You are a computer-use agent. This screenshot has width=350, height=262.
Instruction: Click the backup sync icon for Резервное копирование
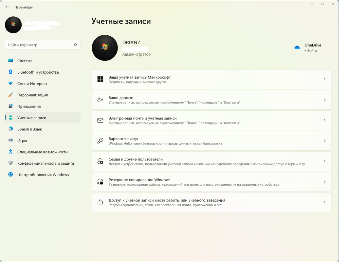(100, 182)
